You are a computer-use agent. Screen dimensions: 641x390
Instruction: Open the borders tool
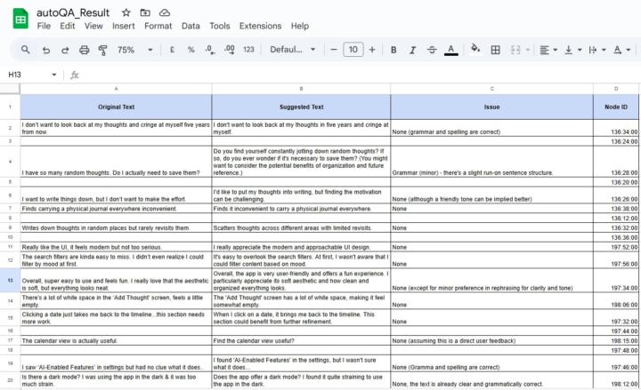point(495,50)
